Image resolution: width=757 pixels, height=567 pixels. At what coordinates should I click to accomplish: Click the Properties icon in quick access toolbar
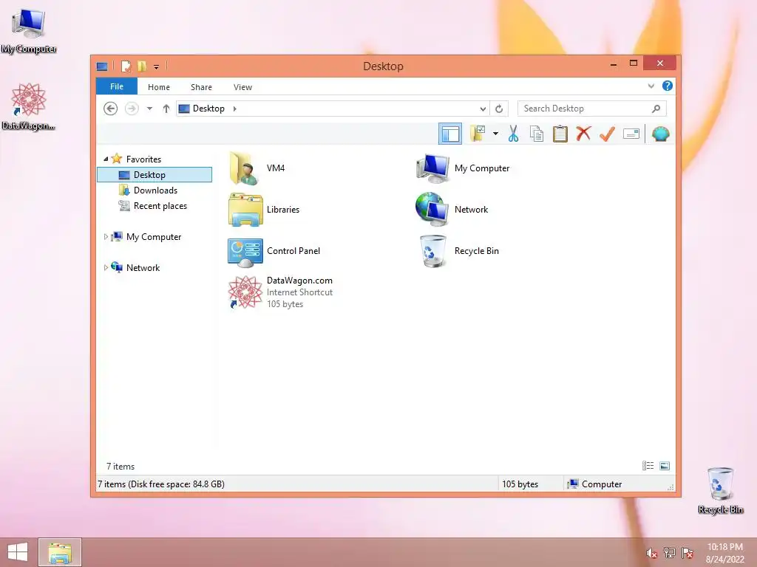126,66
